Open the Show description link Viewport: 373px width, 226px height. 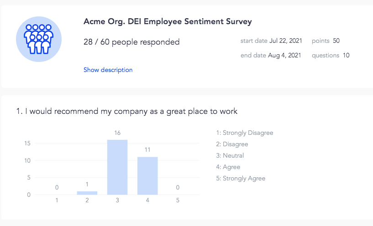point(108,70)
